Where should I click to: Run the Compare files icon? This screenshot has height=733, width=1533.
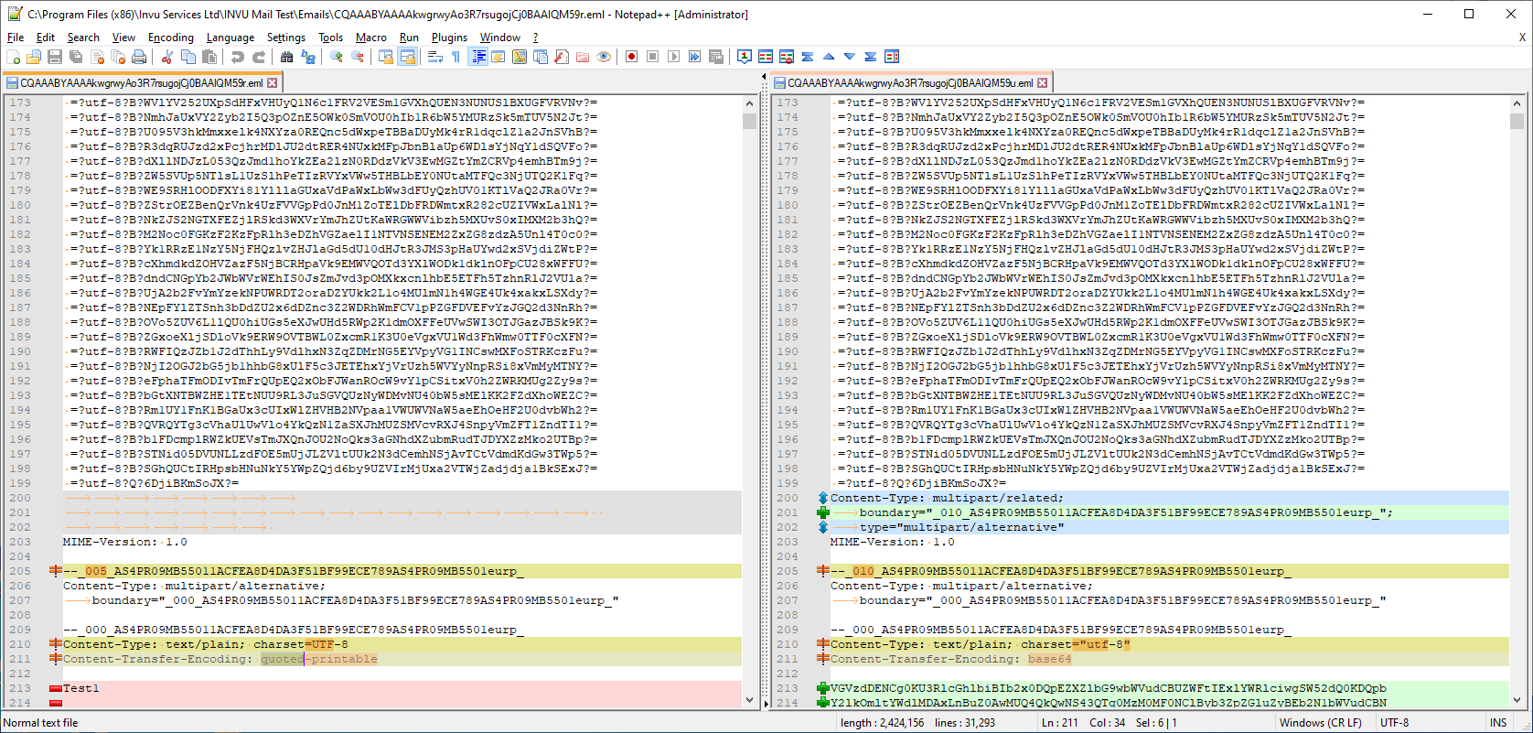pyautogui.click(x=766, y=57)
